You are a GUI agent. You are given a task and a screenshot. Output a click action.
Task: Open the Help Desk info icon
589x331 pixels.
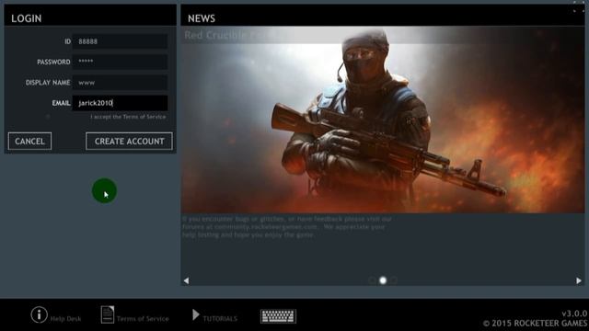(x=39, y=314)
